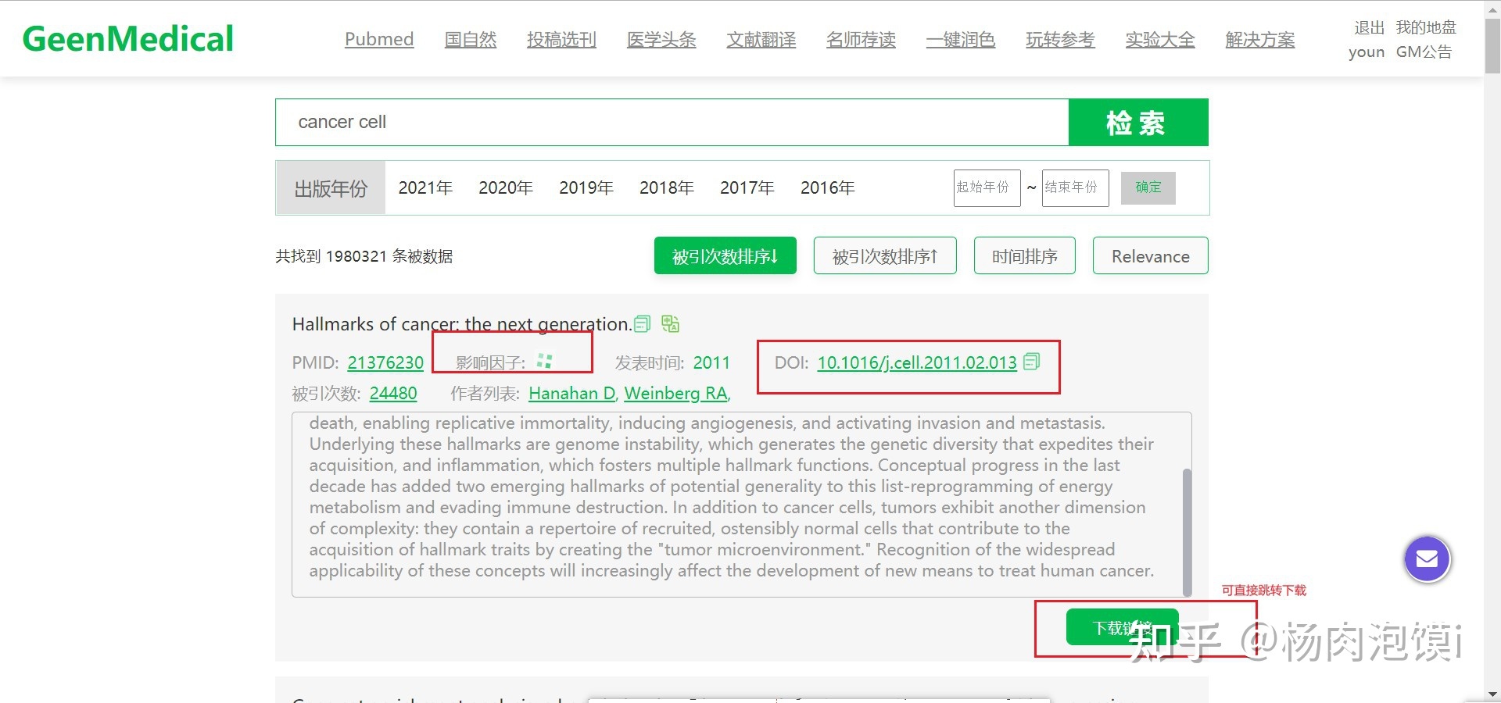Filter results by 2021年
Viewport: 1501px width, 703px height.
tap(425, 187)
